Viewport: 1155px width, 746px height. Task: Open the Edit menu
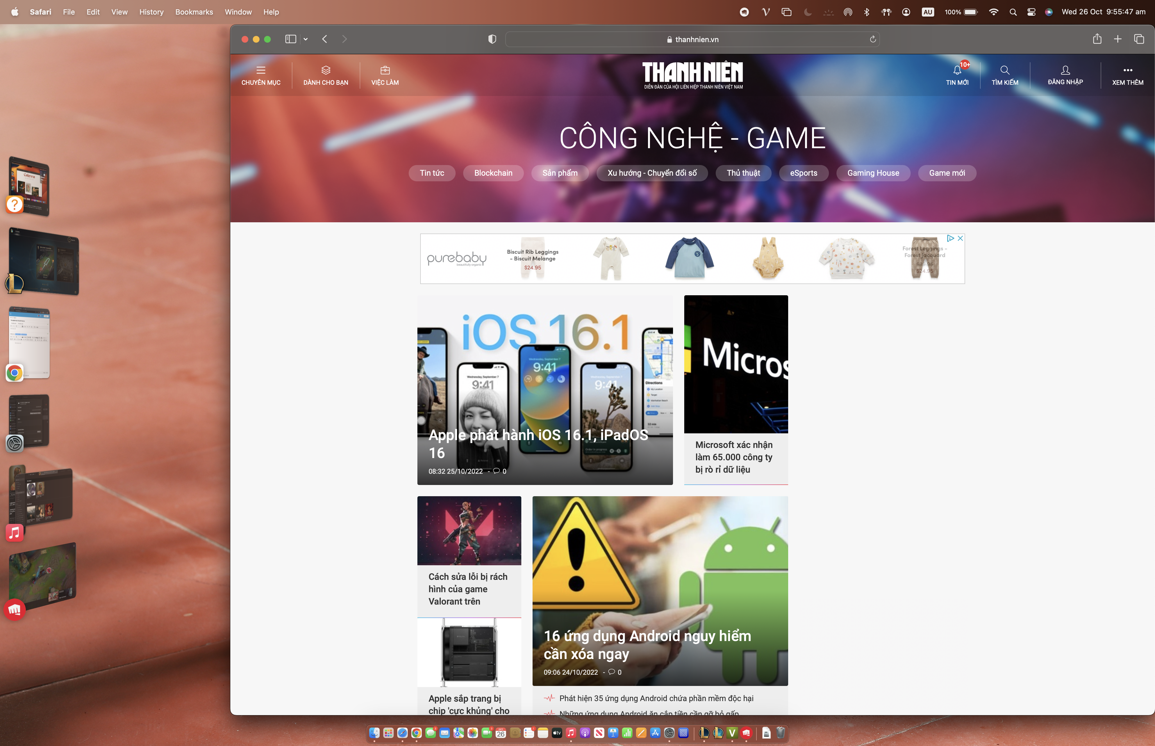click(93, 12)
